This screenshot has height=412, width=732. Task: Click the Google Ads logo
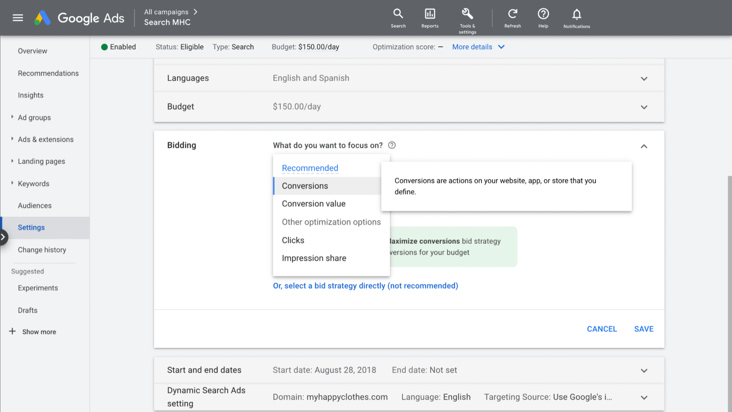79,18
